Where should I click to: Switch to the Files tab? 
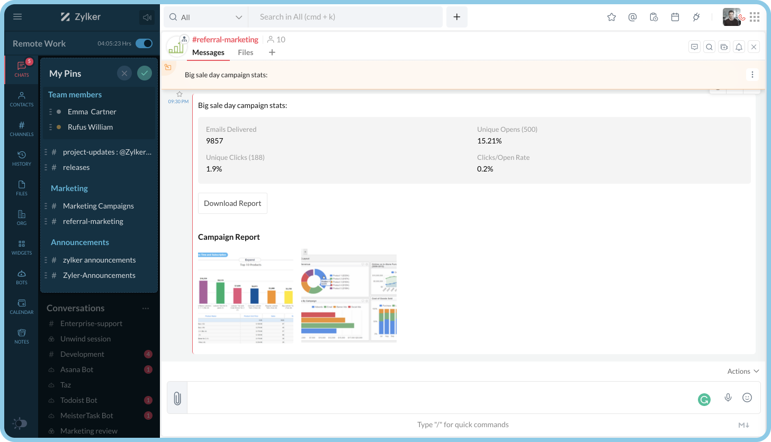(245, 52)
